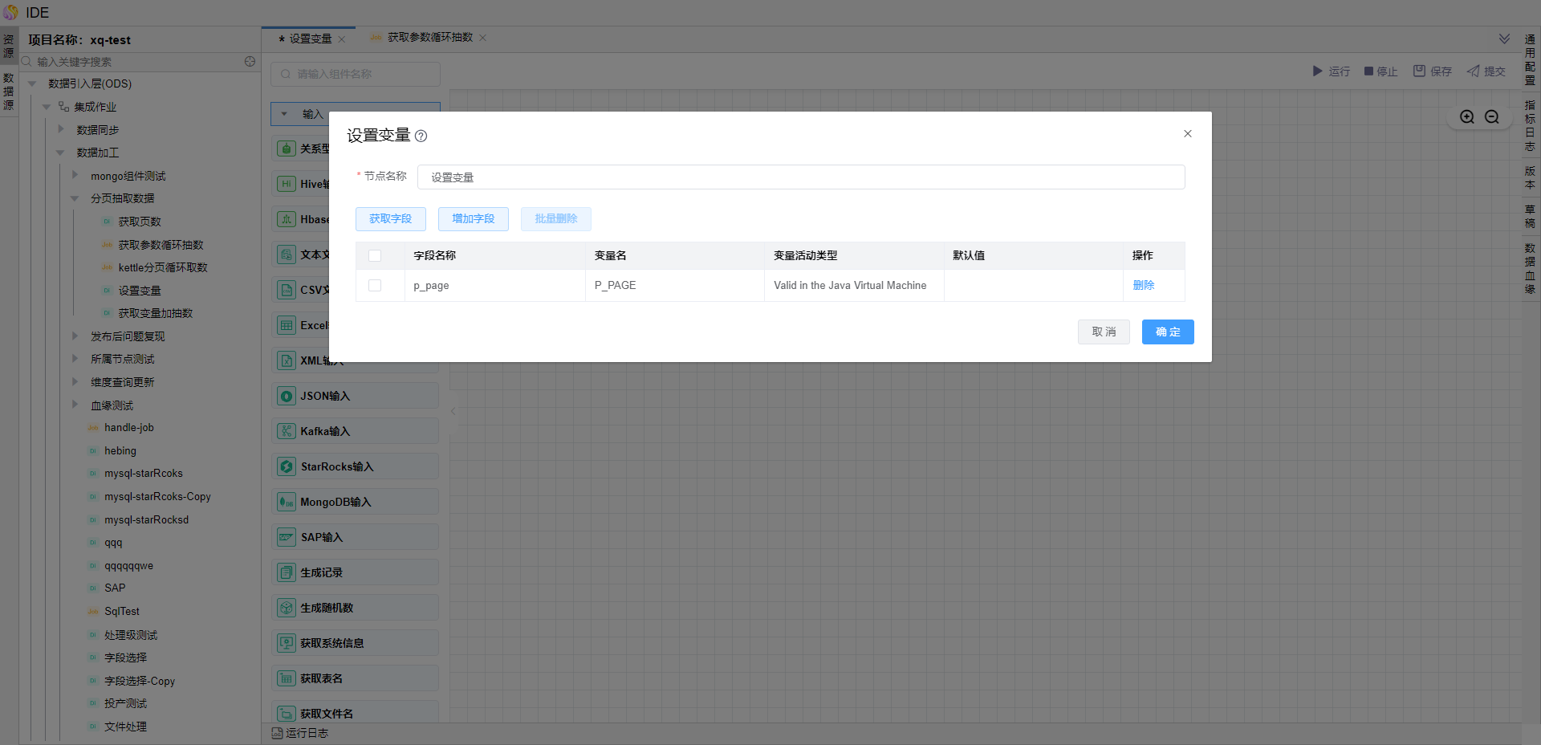
Task: Click the zoom in magnifier icon
Action: pyautogui.click(x=1467, y=117)
